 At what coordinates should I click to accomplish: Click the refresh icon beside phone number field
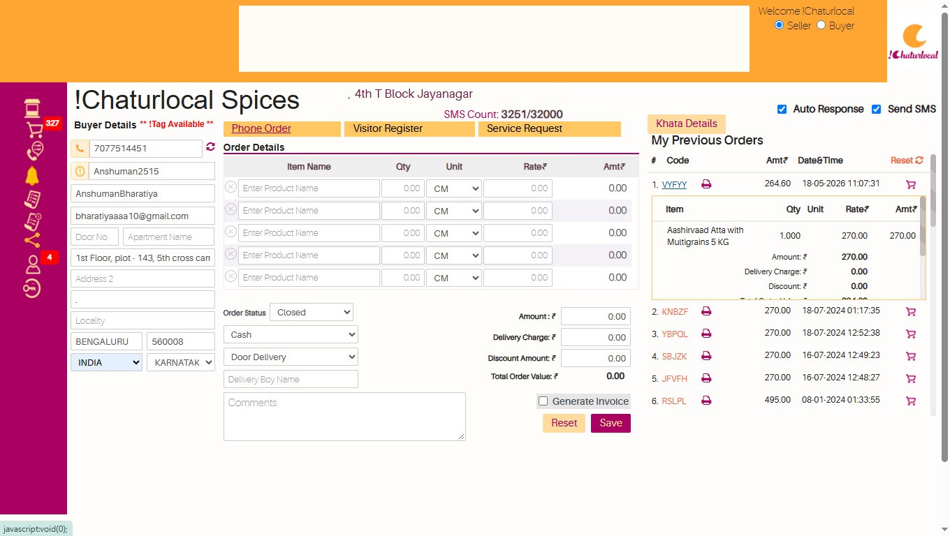point(210,147)
